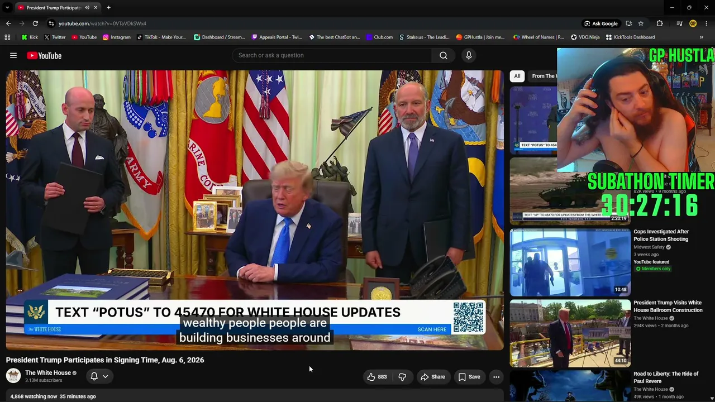Viewport: 715px width, 402px height.
Task: Reload the page
Action: click(35, 23)
